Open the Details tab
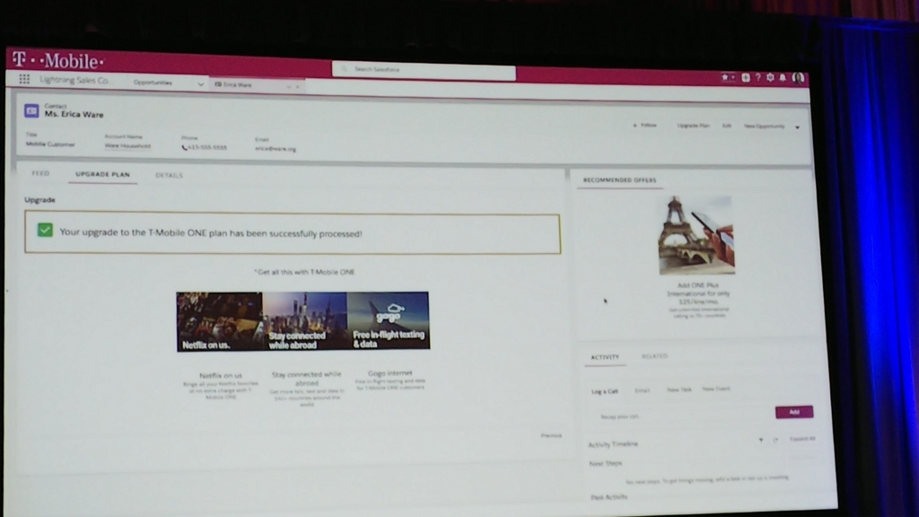 coord(170,175)
